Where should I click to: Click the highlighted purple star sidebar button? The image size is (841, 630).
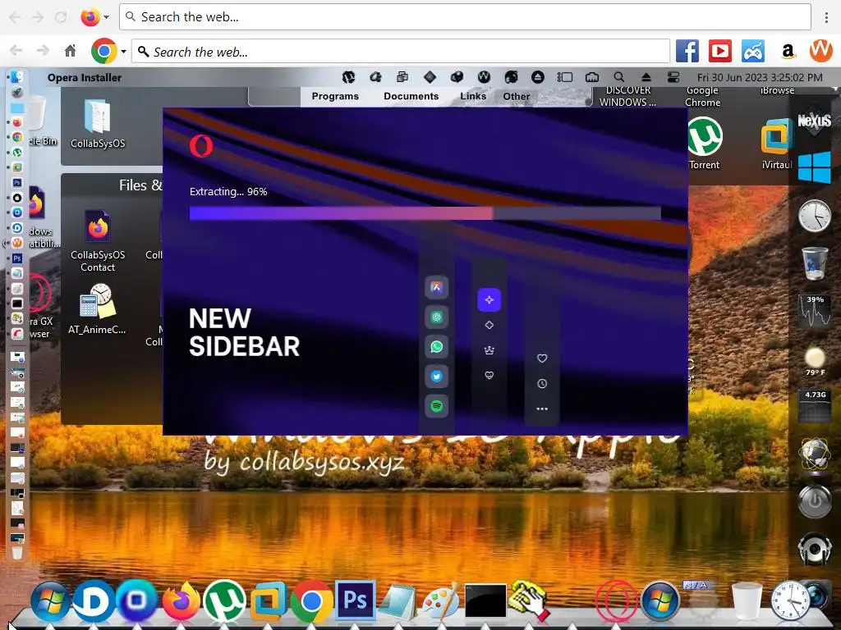pyautogui.click(x=489, y=299)
